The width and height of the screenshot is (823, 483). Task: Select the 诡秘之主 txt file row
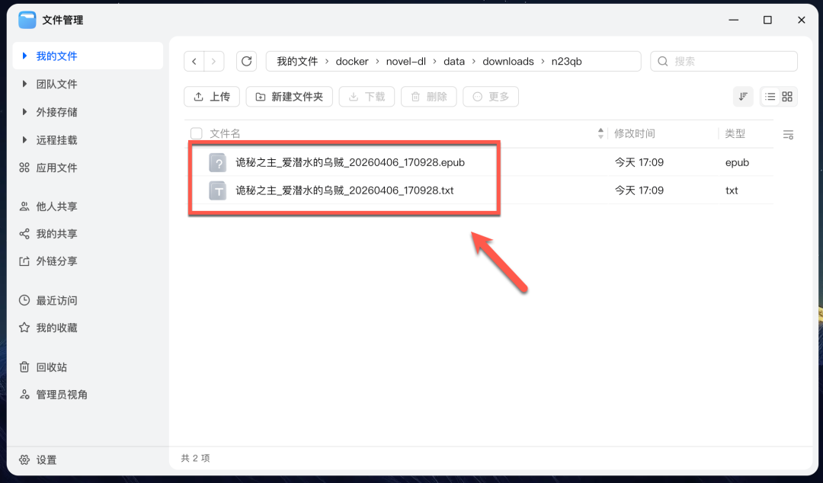pos(344,190)
